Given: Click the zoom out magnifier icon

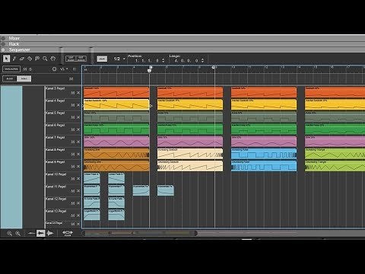Looking at the screenshot, I should (x=9, y=233).
